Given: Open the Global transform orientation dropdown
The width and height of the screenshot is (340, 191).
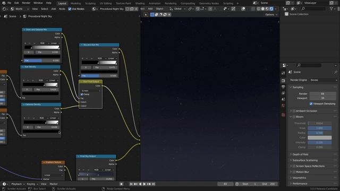Looking at the screenshot, I should [x=178, y=9].
